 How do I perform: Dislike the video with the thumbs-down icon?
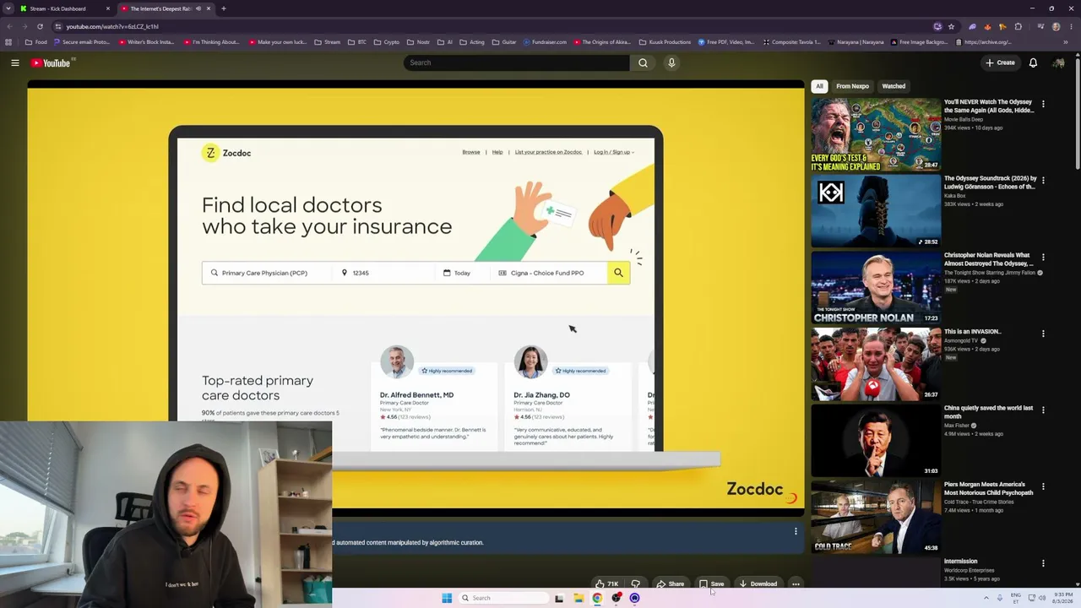pyautogui.click(x=636, y=584)
